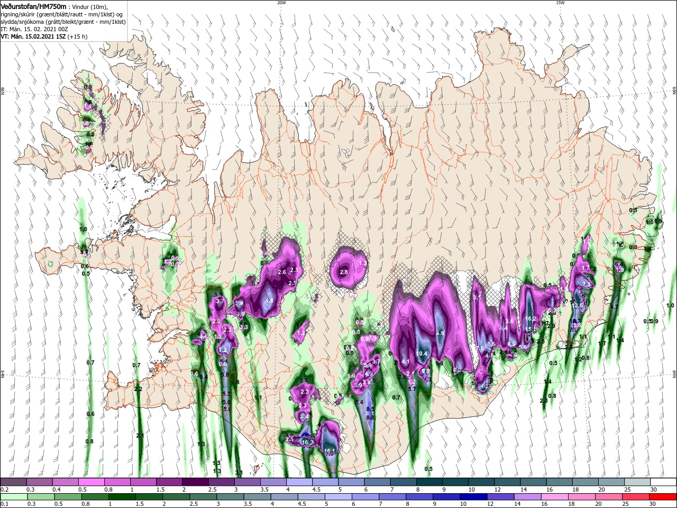This screenshot has height=508, width=677.
Task: Select the 7 blue rain legend swatch
Action: point(392,497)
